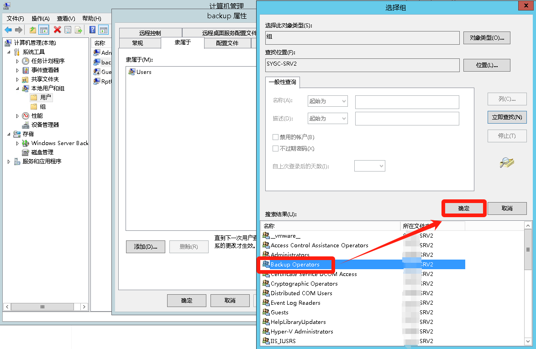Expand the 服务和应用程序 tree node

point(9,161)
